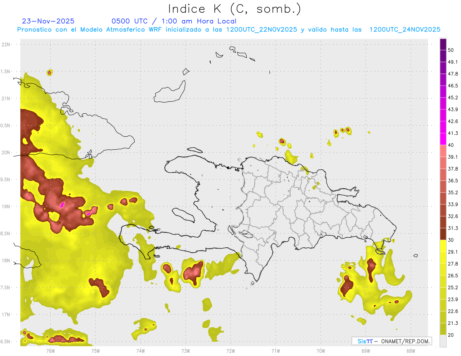The width and height of the screenshot is (461, 356).
Task: Click the colorbar value '31.3'
Action: (x=453, y=228)
